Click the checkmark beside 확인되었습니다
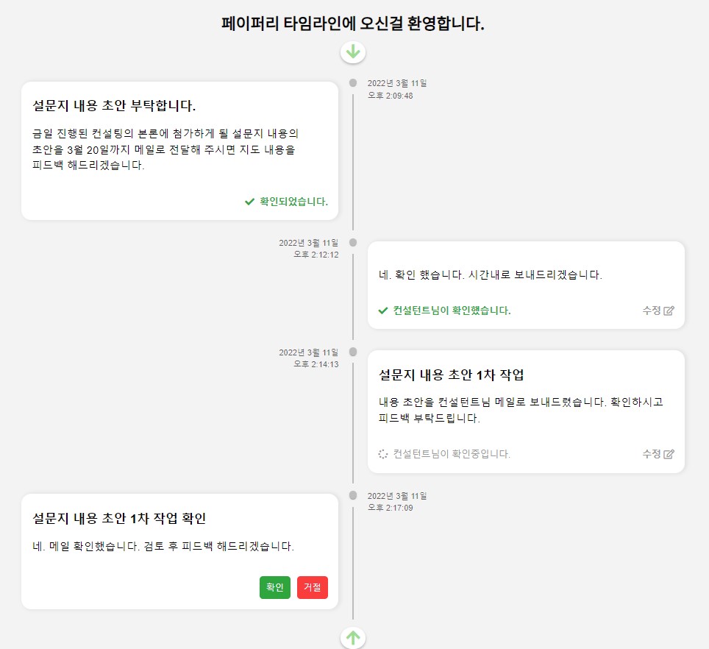The image size is (709, 649). coord(249,202)
